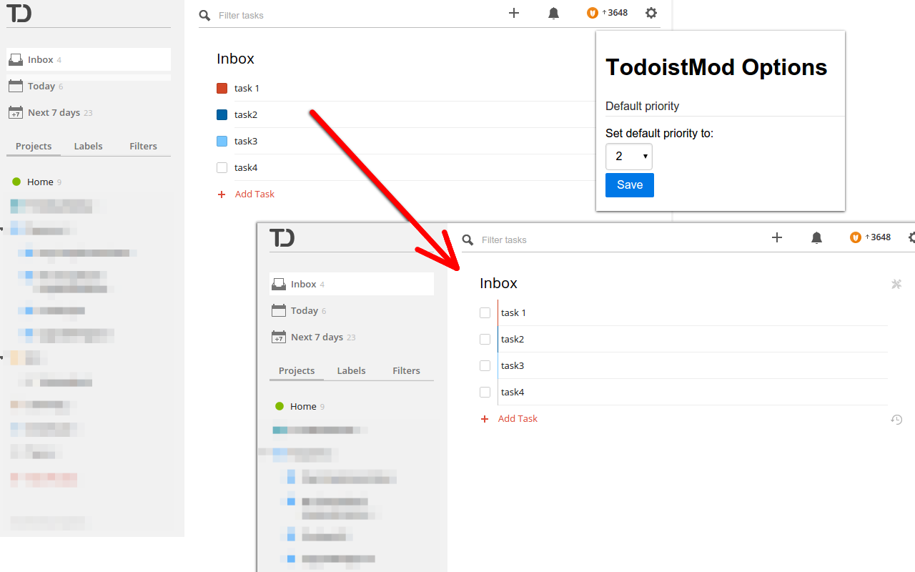Viewport: 915px width, 572px height.
Task: Switch to Labels tab in the top sidebar
Action: tap(88, 146)
